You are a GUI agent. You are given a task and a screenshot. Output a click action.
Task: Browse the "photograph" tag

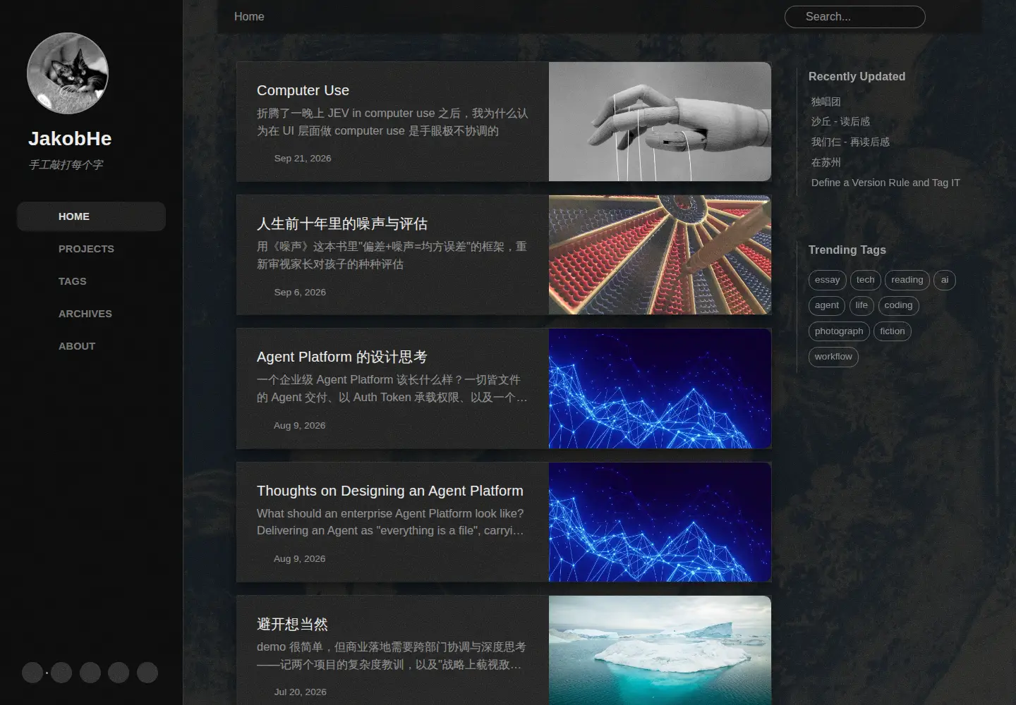(x=839, y=331)
